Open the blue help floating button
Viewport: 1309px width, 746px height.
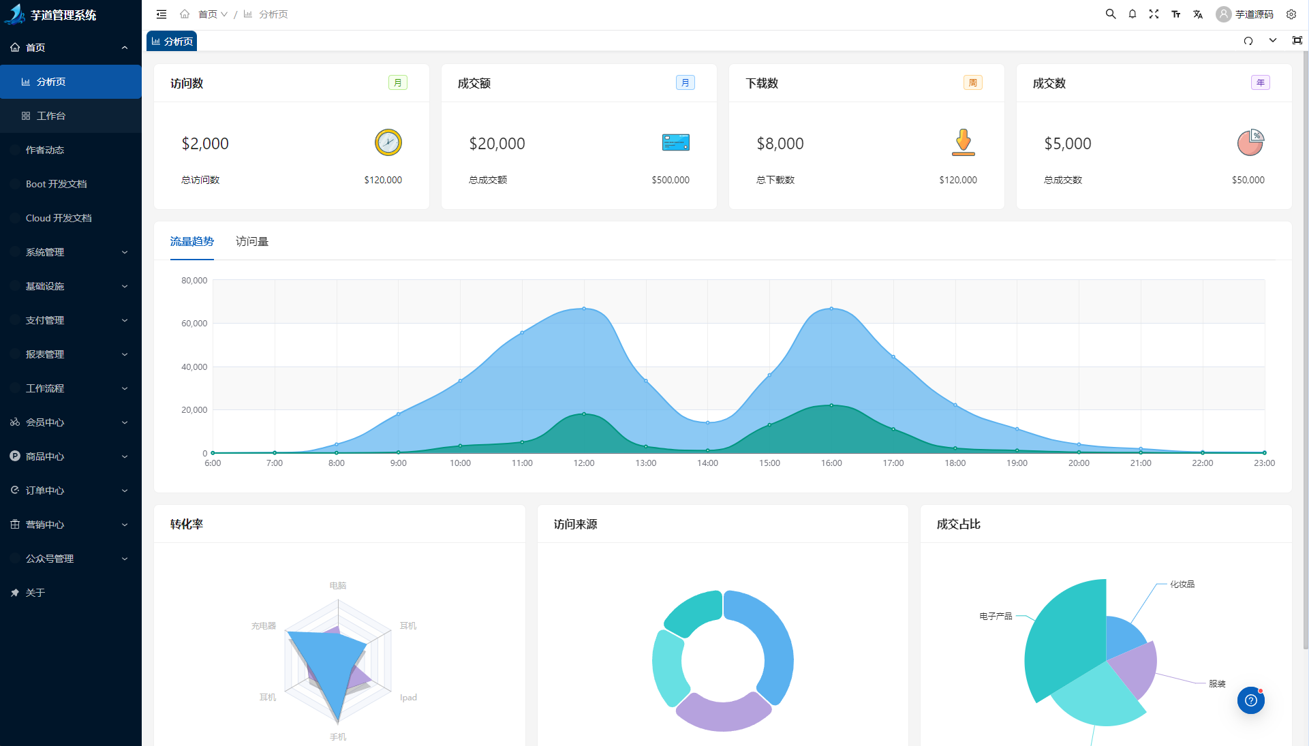1250,700
